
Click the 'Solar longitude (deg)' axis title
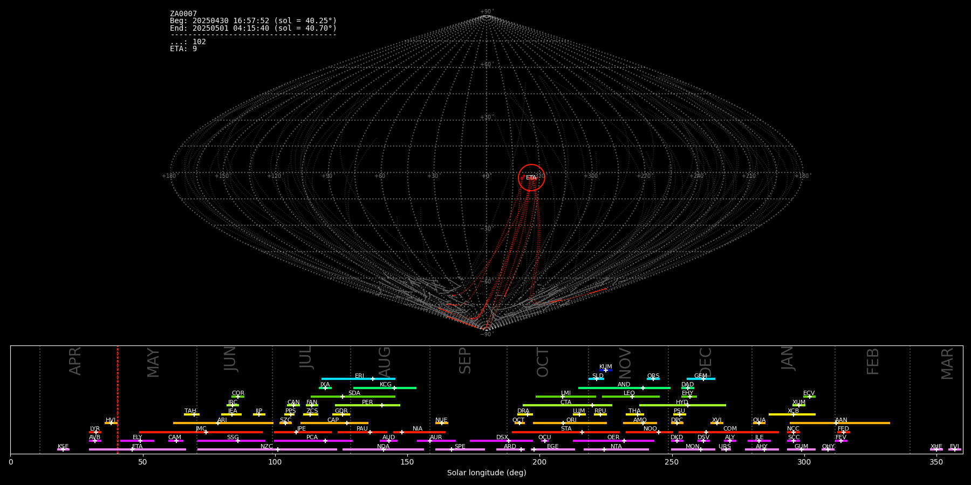[487, 473]
